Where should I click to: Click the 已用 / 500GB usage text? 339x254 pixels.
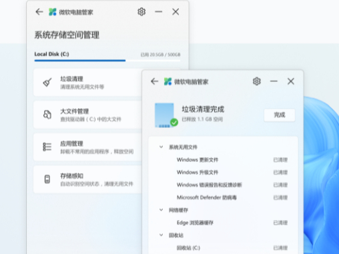(x=160, y=55)
